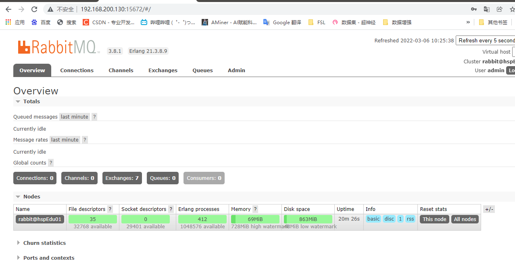Switch to the Channels tab
This screenshot has width=515, height=269.
pos(121,70)
